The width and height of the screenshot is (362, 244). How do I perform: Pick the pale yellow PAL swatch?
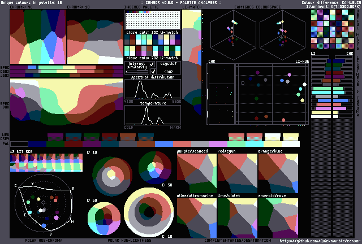(x=273, y=144)
